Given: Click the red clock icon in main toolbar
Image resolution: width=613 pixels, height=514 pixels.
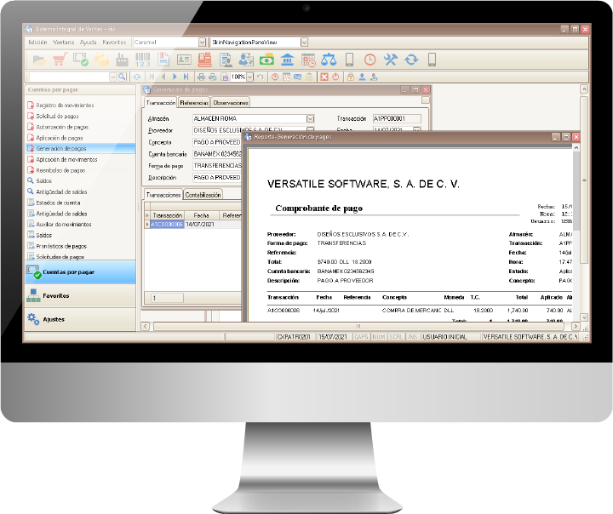Looking at the screenshot, I should [x=370, y=60].
